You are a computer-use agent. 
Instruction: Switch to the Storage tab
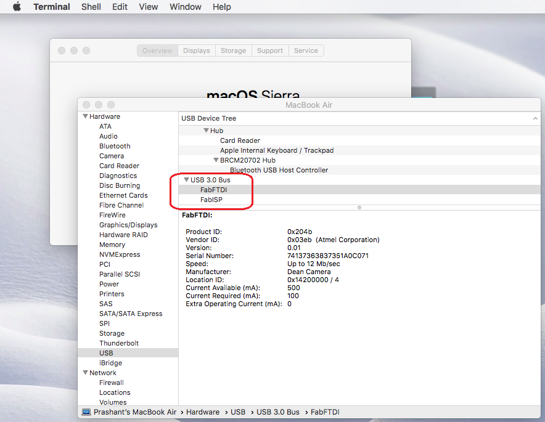233,51
